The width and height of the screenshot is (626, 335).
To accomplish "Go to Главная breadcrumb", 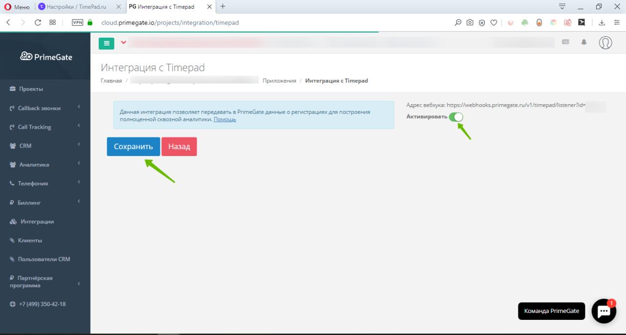I will click(112, 81).
